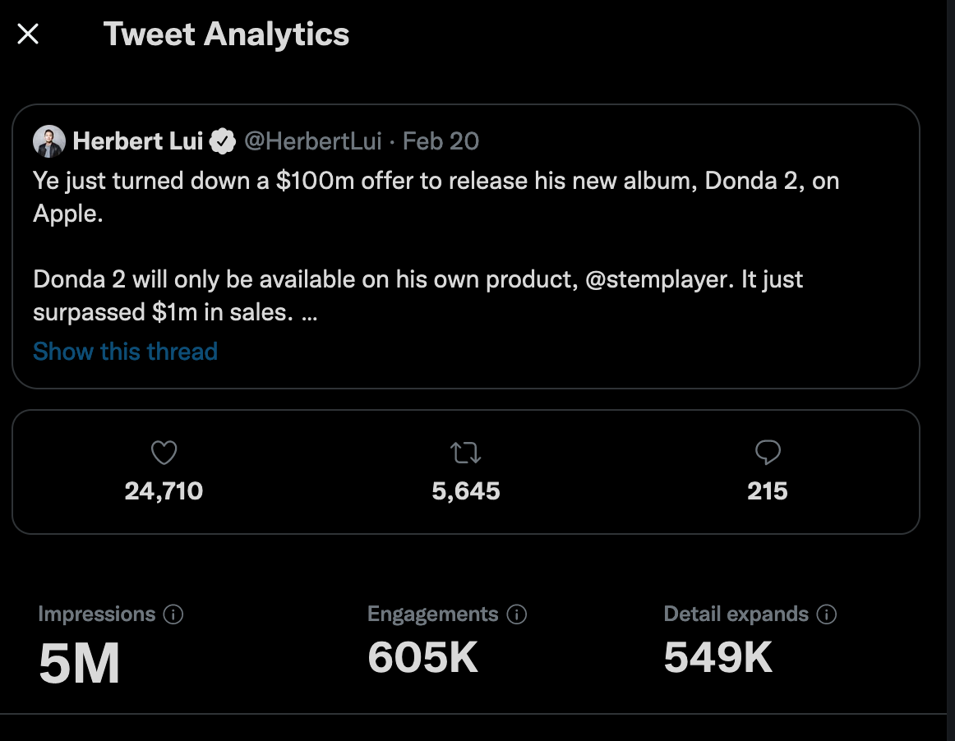Click the 5M impressions value
955x741 pixels.
coord(80,662)
